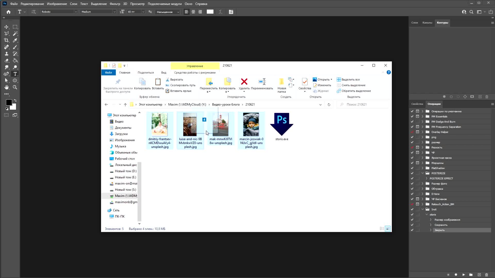Image resolution: width=495 pixels, height=278 pixels.
Task: Select the Move tool
Action: (x=6, y=27)
